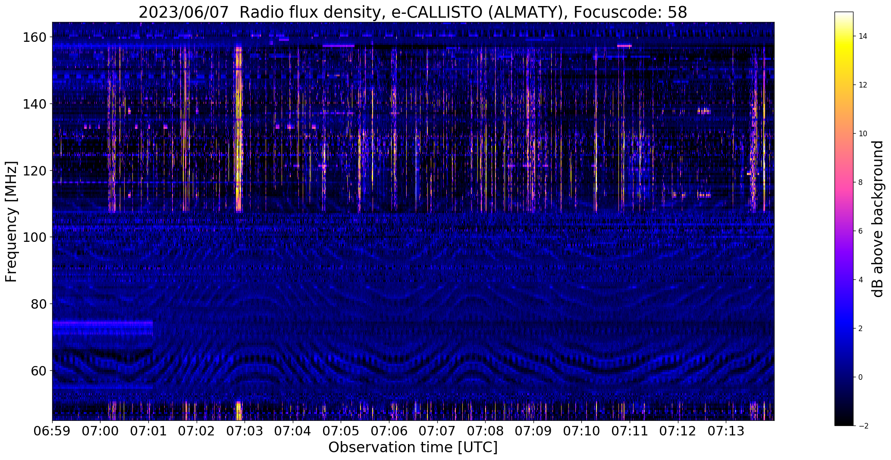This screenshot has height=460, width=891.
Task: Click the 06:59 time tick label
Action: [52, 431]
